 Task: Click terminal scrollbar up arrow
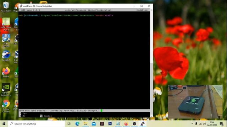click(151, 10)
